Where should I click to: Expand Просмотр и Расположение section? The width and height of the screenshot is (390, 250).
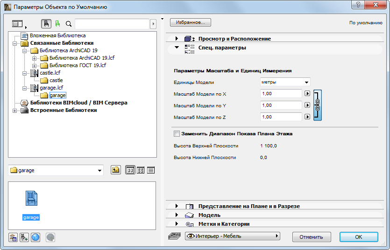click(x=177, y=39)
